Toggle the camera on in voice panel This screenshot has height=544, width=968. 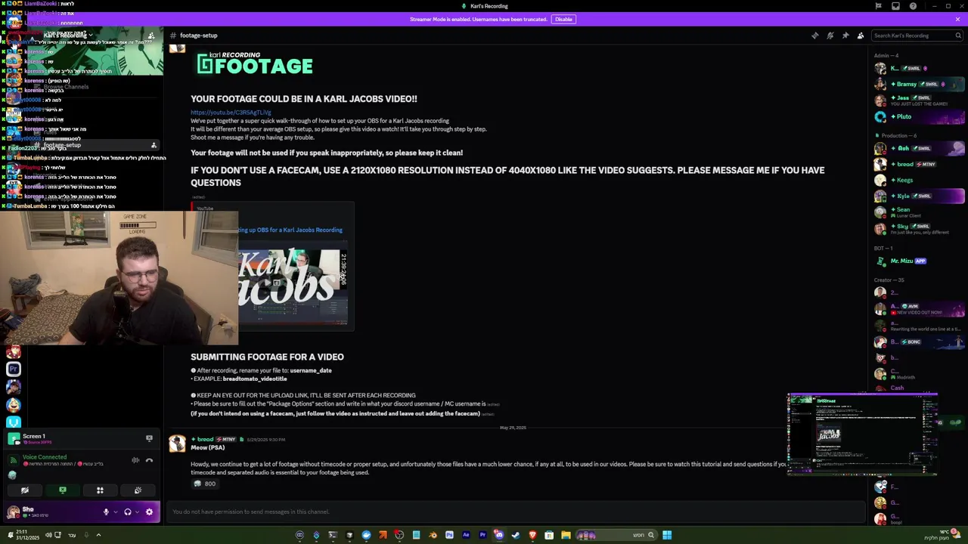pos(25,490)
